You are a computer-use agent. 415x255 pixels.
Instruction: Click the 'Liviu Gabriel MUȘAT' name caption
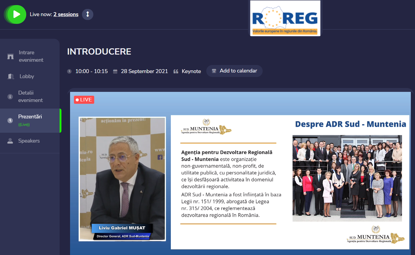(123, 228)
